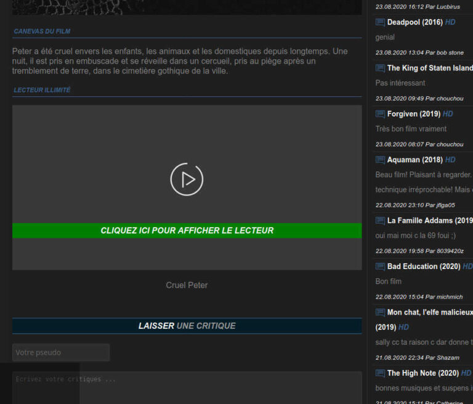Click the comment icon next to Forgiven (2019)

[380, 114]
